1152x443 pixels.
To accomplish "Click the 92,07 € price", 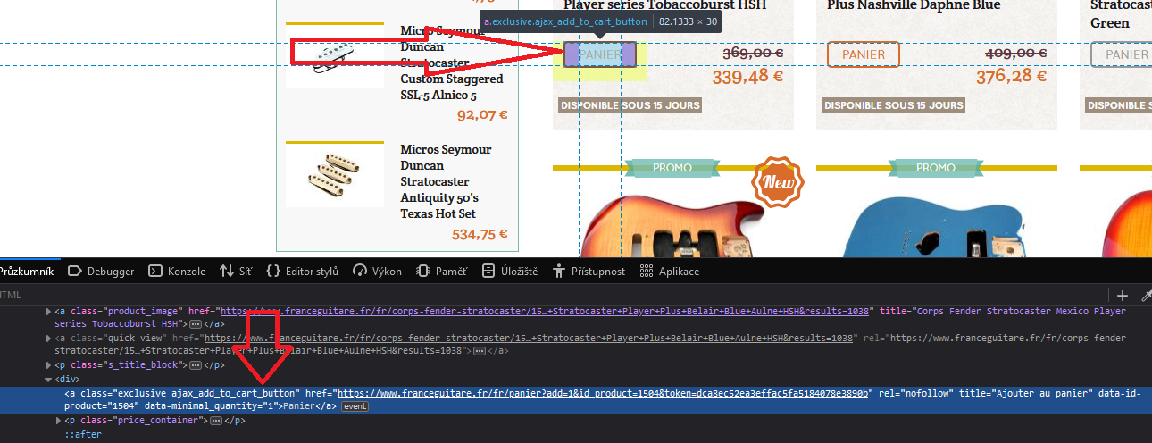I will tap(482, 115).
